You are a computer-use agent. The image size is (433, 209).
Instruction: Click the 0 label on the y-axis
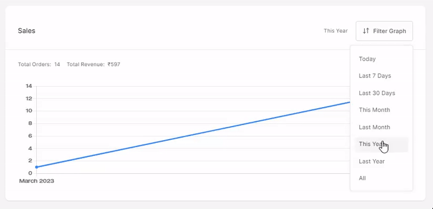(x=30, y=173)
